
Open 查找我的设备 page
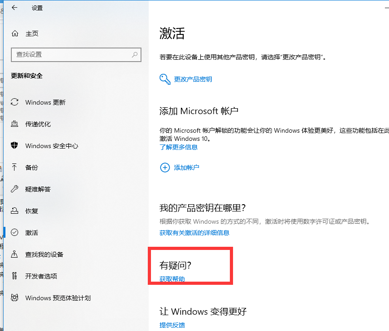pyautogui.click(x=44, y=254)
